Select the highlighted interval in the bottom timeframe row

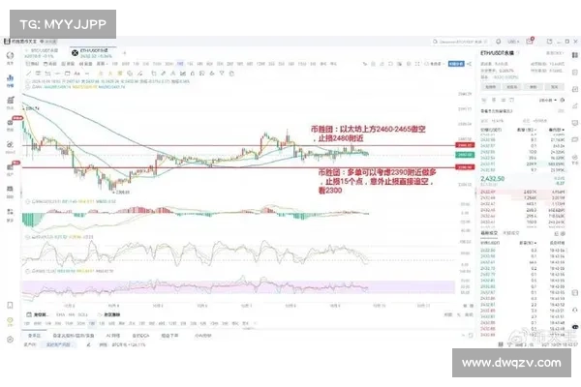(x=92, y=324)
